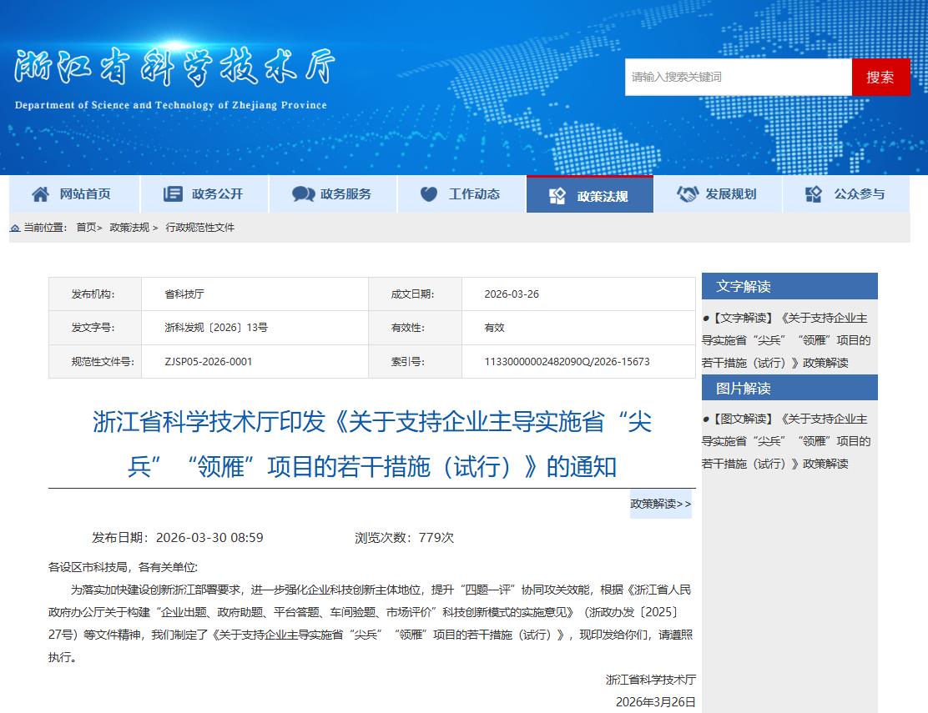
Task: Click the small home icon in breadcrumb
Action: [x=15, y=228]
